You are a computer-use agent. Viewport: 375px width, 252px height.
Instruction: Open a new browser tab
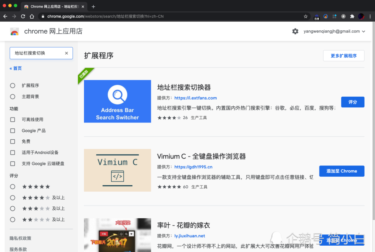click(x=93, y=7)
